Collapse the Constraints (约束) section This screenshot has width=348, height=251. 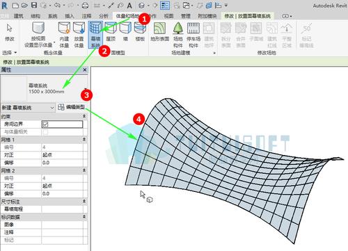coord(84,116)
